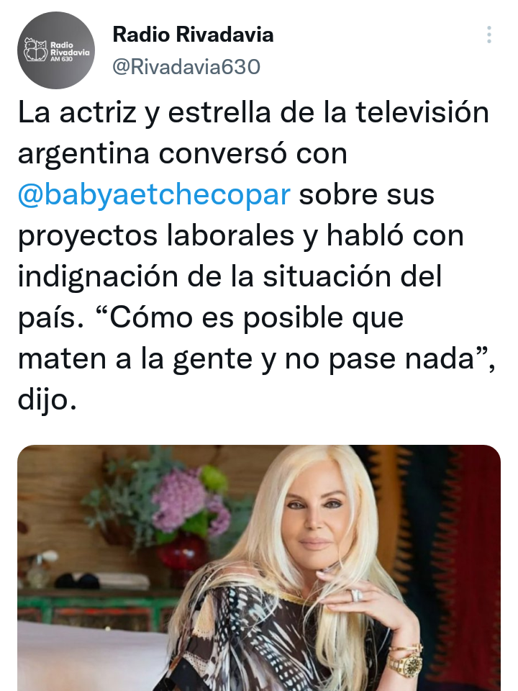Open the Radio Rivadavia display name
Viewport: 518px width, 691px height.
[x=193, y=35]
